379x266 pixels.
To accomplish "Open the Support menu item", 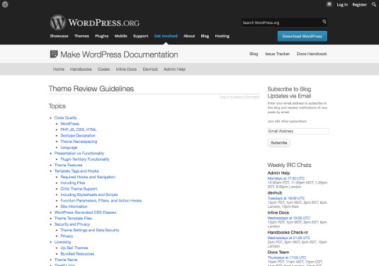I will [x=140, y=36].
